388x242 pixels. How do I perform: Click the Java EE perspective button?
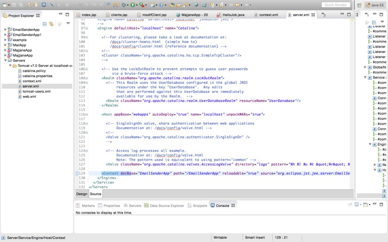375,5
